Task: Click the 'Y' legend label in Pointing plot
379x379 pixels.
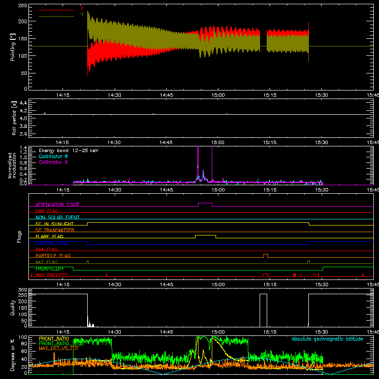Action: (82, 15)
